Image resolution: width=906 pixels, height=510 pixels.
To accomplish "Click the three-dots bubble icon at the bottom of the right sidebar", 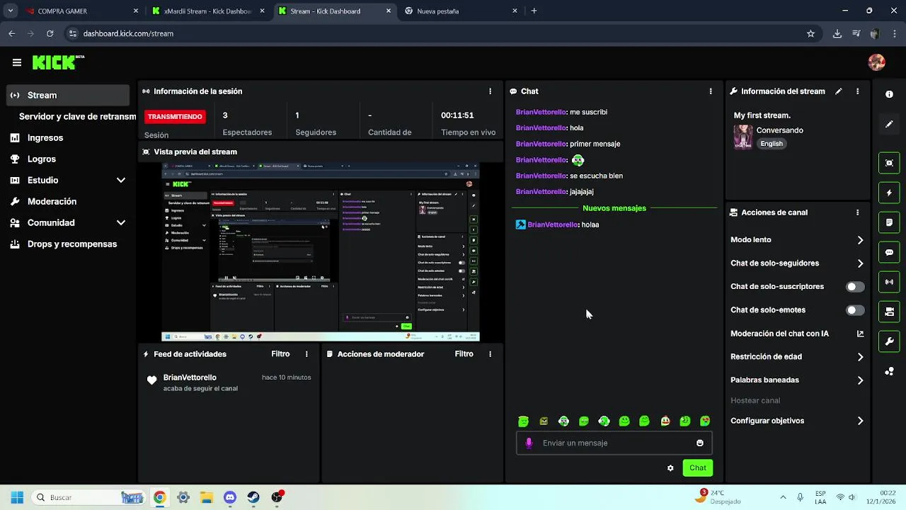I will 889,371.
